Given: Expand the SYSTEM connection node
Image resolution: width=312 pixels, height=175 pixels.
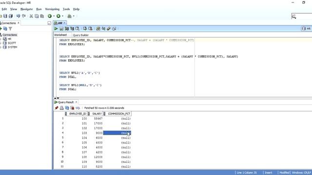Looking at the screenshot, I should (0, 47).
